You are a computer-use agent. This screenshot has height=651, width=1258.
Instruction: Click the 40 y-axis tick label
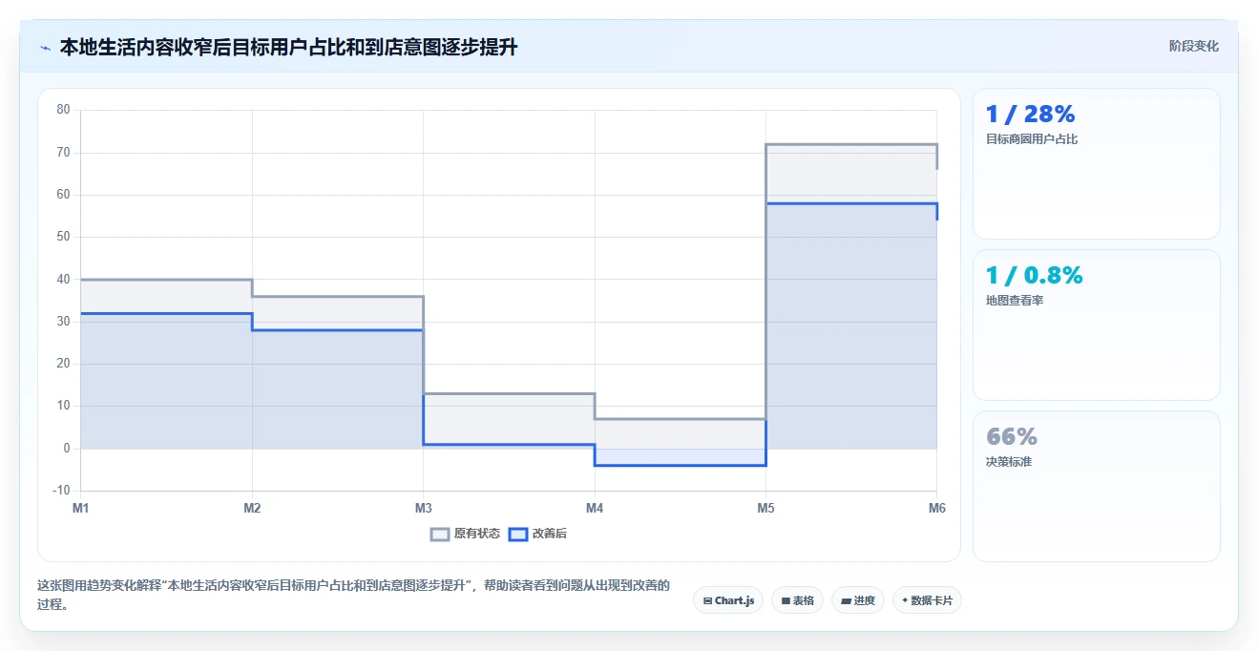coord(63,280)
